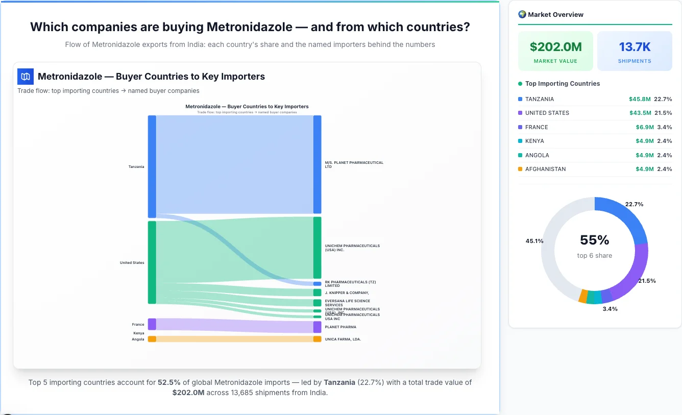Viewport: 682px width, 415px height.
Task: Select the purple square marker beside UNITED STATES
Action: pos(520,113)
